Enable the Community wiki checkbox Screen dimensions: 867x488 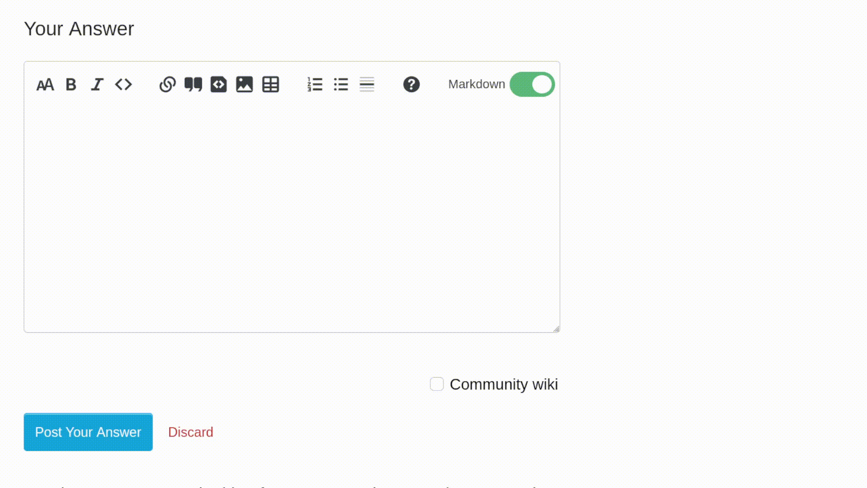(x=437, y=384)
